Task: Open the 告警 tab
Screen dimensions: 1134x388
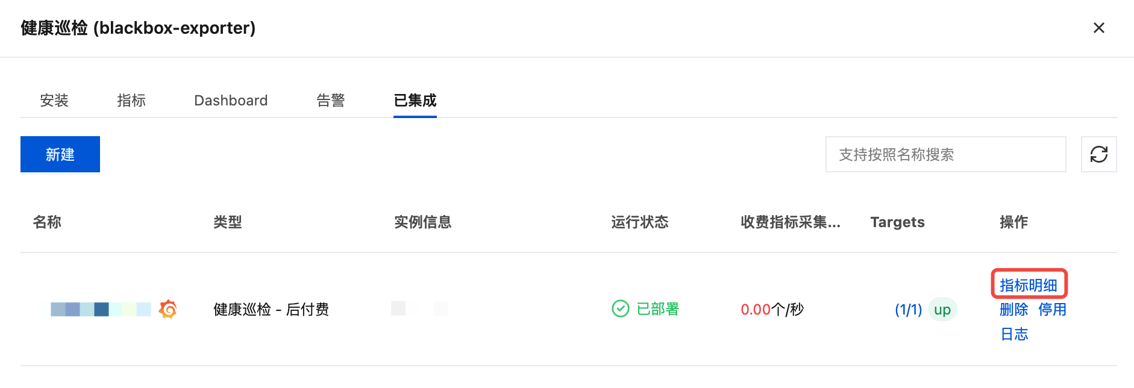Action: pyautogui.click(x=331, y=100)
